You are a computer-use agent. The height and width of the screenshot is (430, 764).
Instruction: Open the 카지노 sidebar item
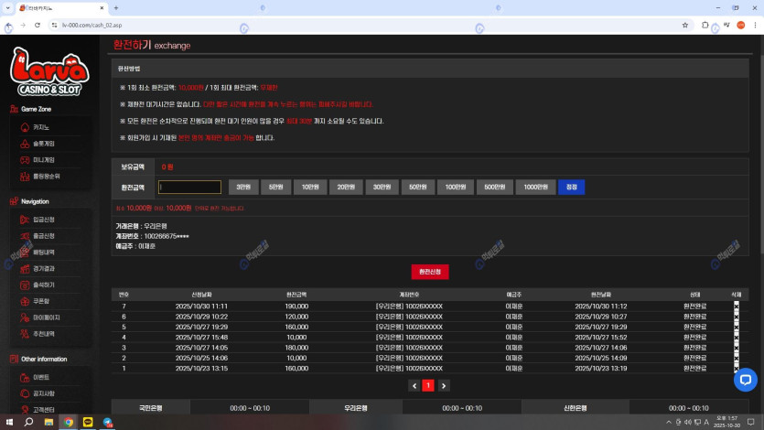[x=41, y=127]
